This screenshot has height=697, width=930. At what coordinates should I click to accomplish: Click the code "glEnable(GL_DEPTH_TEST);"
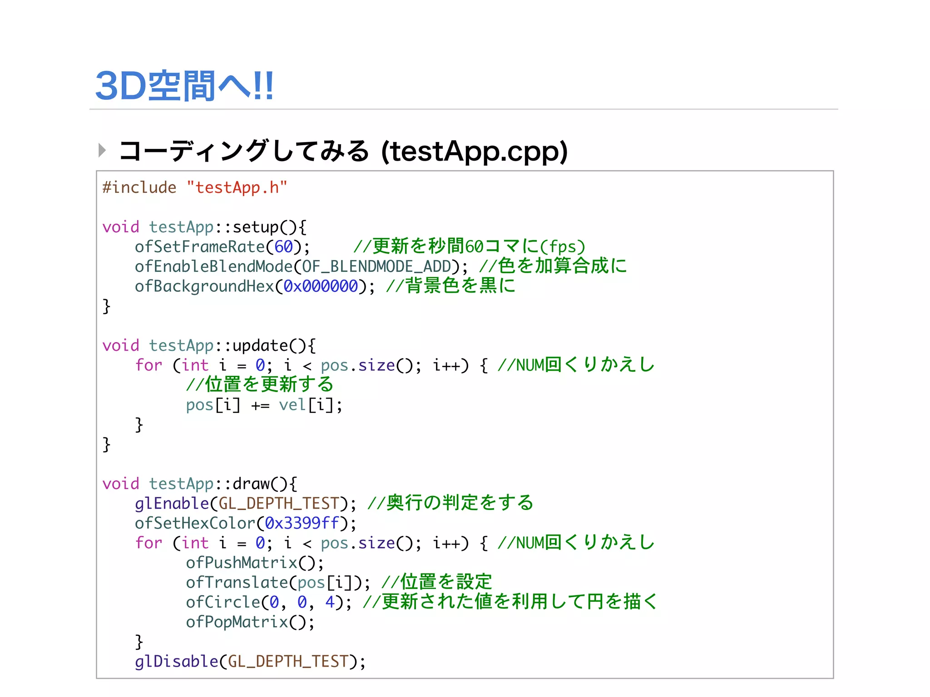[246, 504]
